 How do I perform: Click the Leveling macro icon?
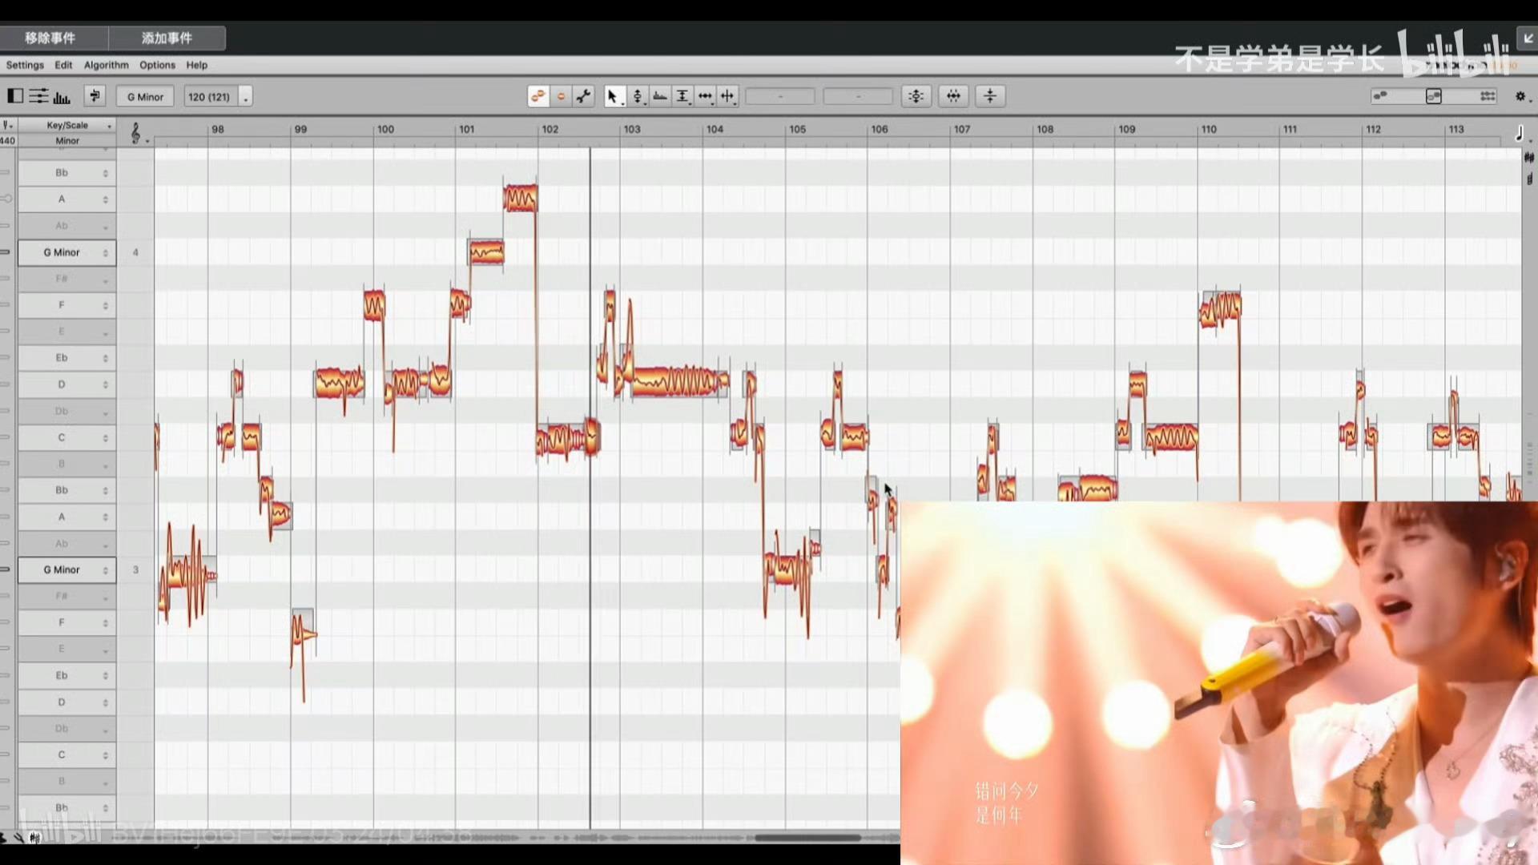coord(990,96)
